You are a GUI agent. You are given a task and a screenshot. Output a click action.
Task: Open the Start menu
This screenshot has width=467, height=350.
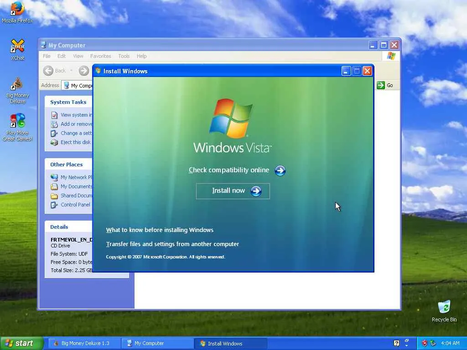21,344
